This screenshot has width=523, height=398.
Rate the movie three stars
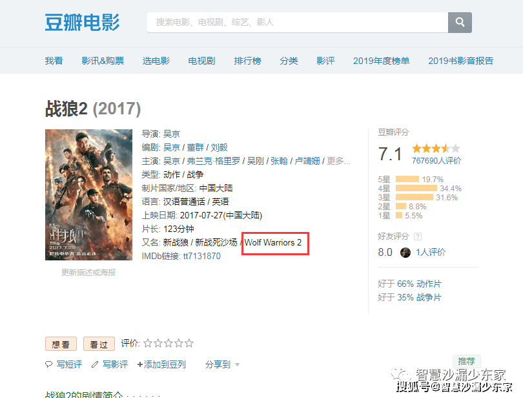click(x=169, y=343)
